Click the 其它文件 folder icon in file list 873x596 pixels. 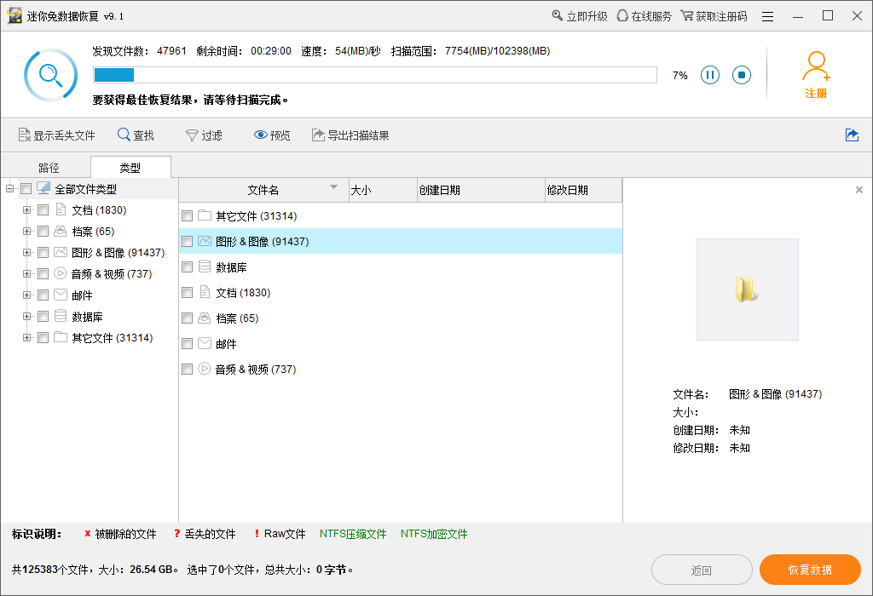[205, 215]
